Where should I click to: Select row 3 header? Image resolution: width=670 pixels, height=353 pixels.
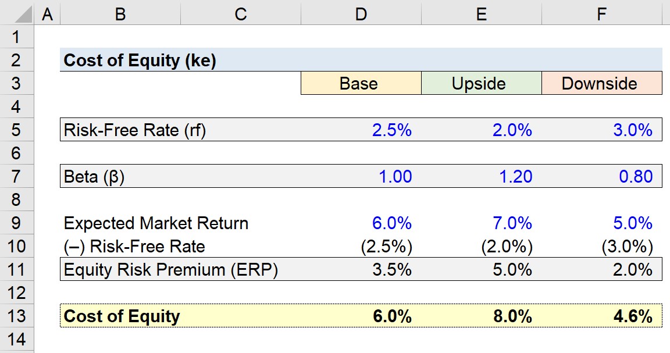point(17,83)
